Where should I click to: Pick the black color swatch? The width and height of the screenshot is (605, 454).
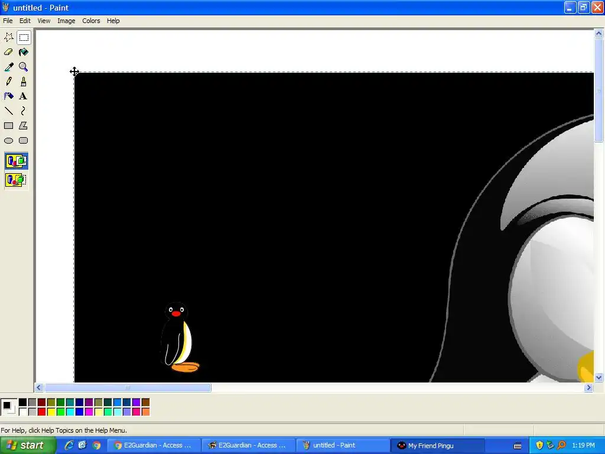pos(23,403)
